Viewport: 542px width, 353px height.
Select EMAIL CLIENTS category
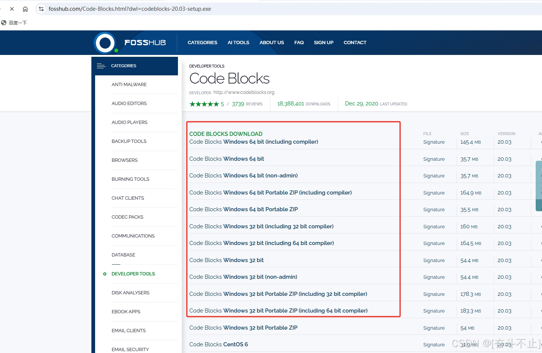(129, 331)
